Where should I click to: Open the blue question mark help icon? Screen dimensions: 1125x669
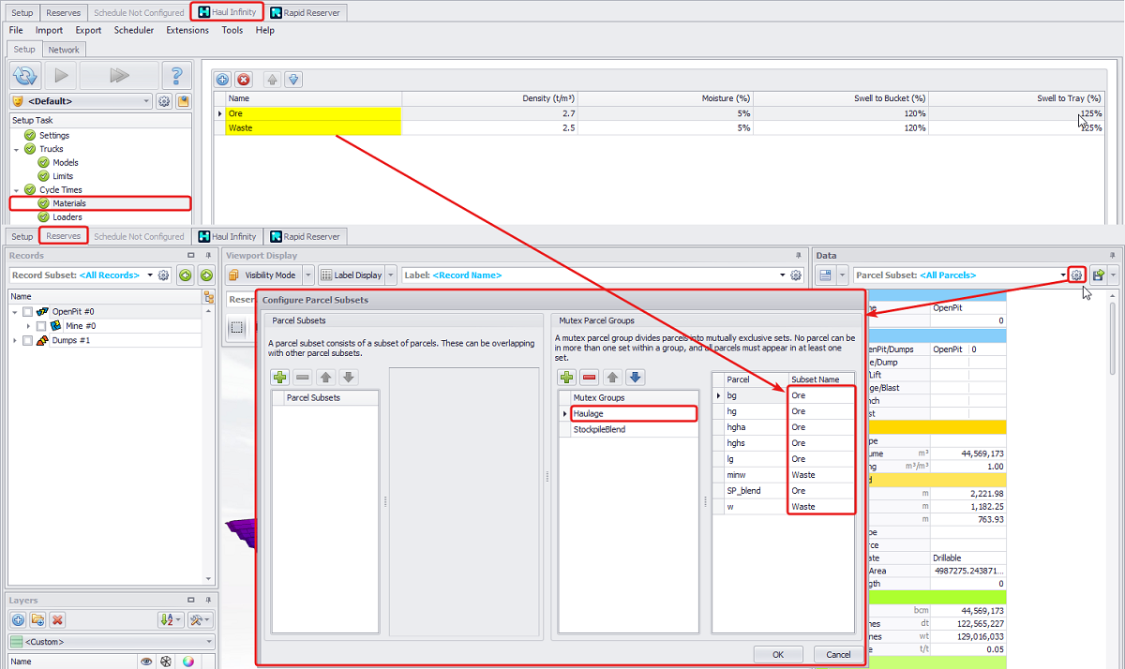point(176,75)
